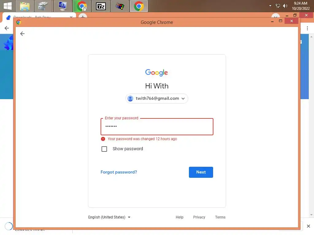Click the Chrome logo in popup title bar
The image size is (314, 235).
[x=19, y=22]
